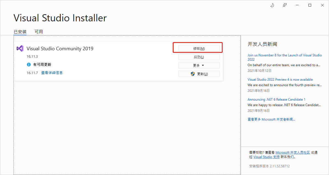Screen dimensions: 329x175
Task: Click the Visual Studio Installer heading
Action: (x=60, y=18)
